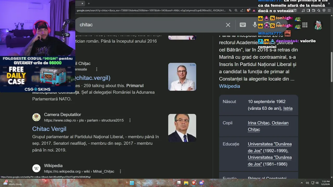The height and width of the screenshot is (187, 333).
Task: Click translate page icon in address bar
Action: tap(230, 10)
